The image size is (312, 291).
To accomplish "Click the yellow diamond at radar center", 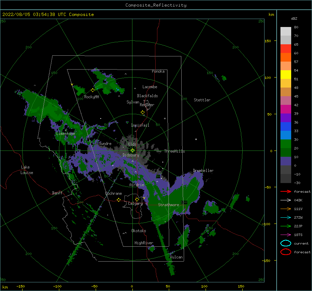I will 132,151.
